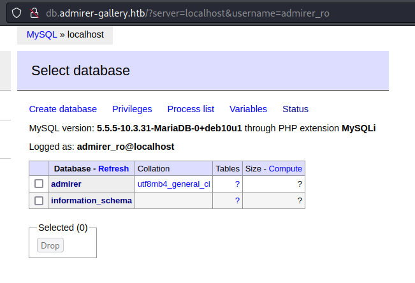Open the Variables link
The height and width of the screenshot is (283, 415).
[248, 109]
